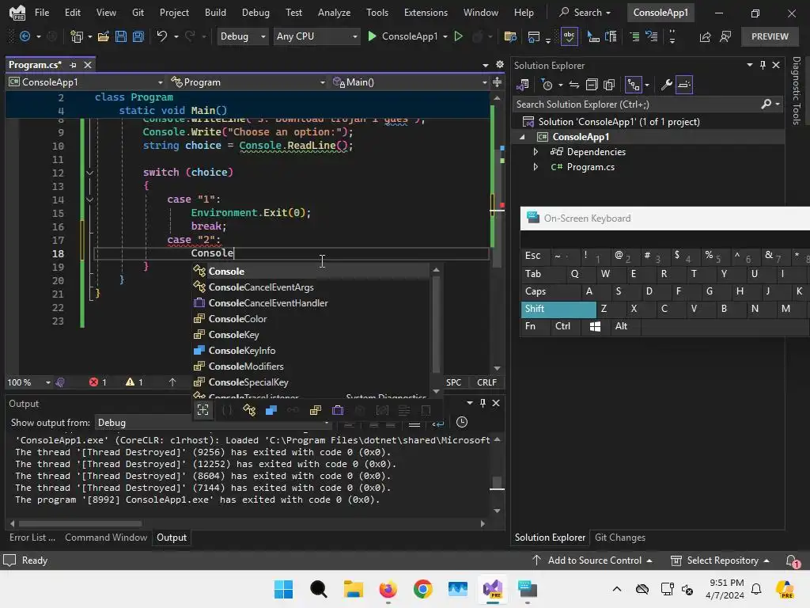Screen dimensions: 810x608
Task: Click Start Without Debugging outline play icon
Action: click(x=458, y=36)
